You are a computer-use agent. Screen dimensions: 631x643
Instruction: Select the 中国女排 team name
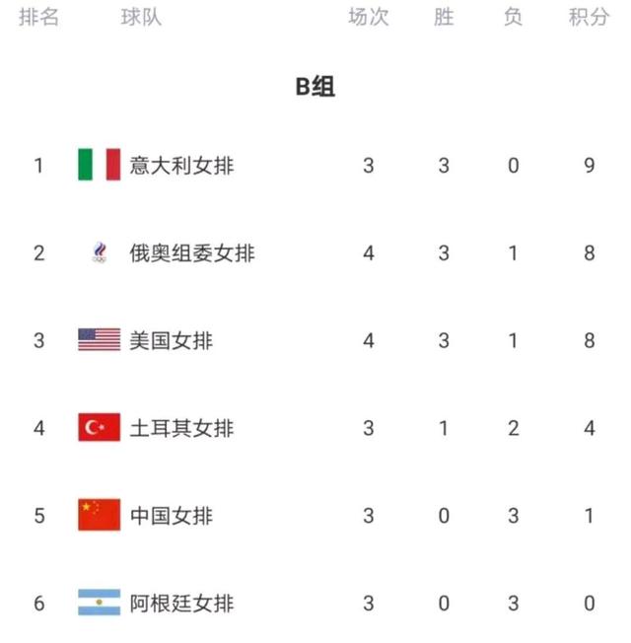(x=171, y=516)
